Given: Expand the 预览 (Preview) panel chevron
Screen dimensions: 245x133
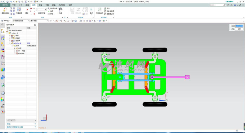Looking at the screenshot, I should coord(35,124).
